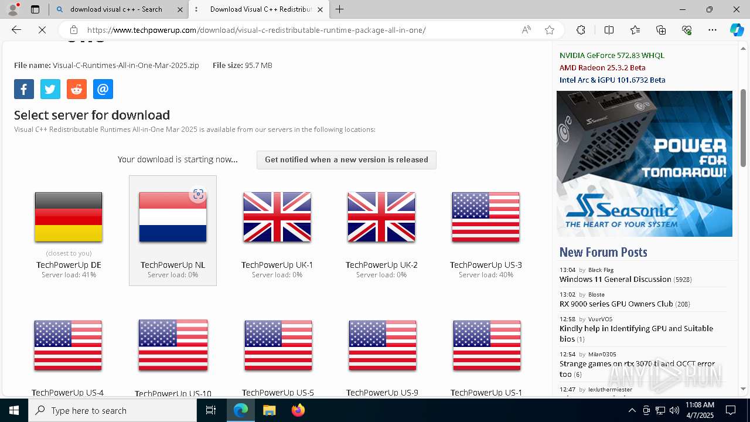Screen dimensions: 750x422
Task: Select the Download Visual C++ Redistributable tab
Action: (258, 9)
